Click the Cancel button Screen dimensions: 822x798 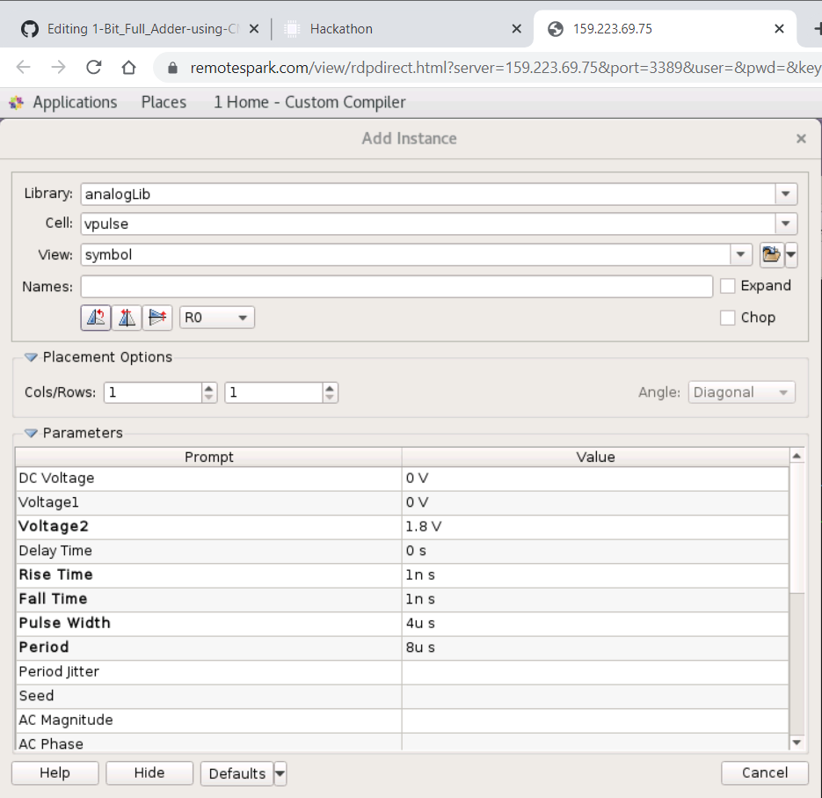[x=764, y=773]
